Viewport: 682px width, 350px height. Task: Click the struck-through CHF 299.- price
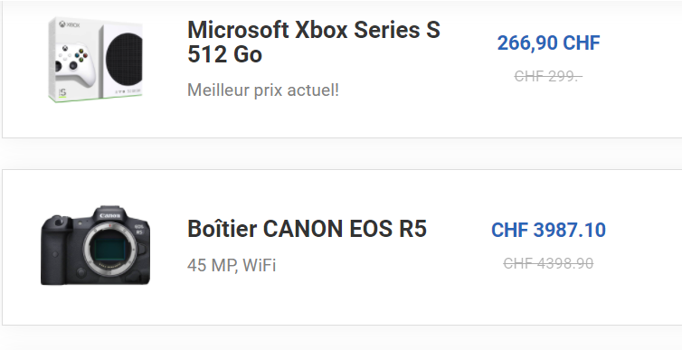548,77
